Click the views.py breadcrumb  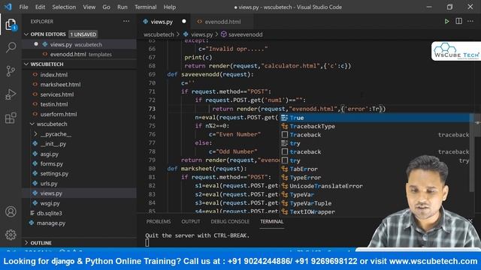point(201,34)
